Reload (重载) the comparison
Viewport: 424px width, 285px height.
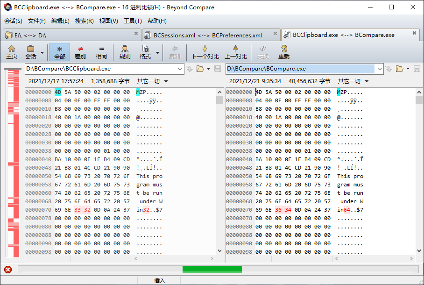(283, 52)
